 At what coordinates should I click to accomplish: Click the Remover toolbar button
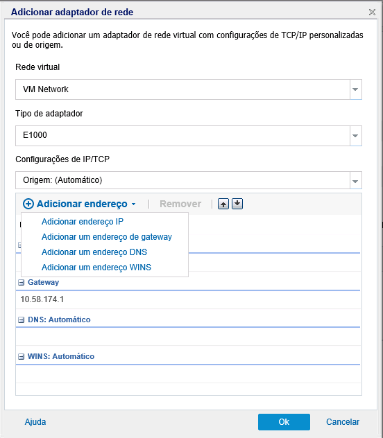[x=180, y=204]
